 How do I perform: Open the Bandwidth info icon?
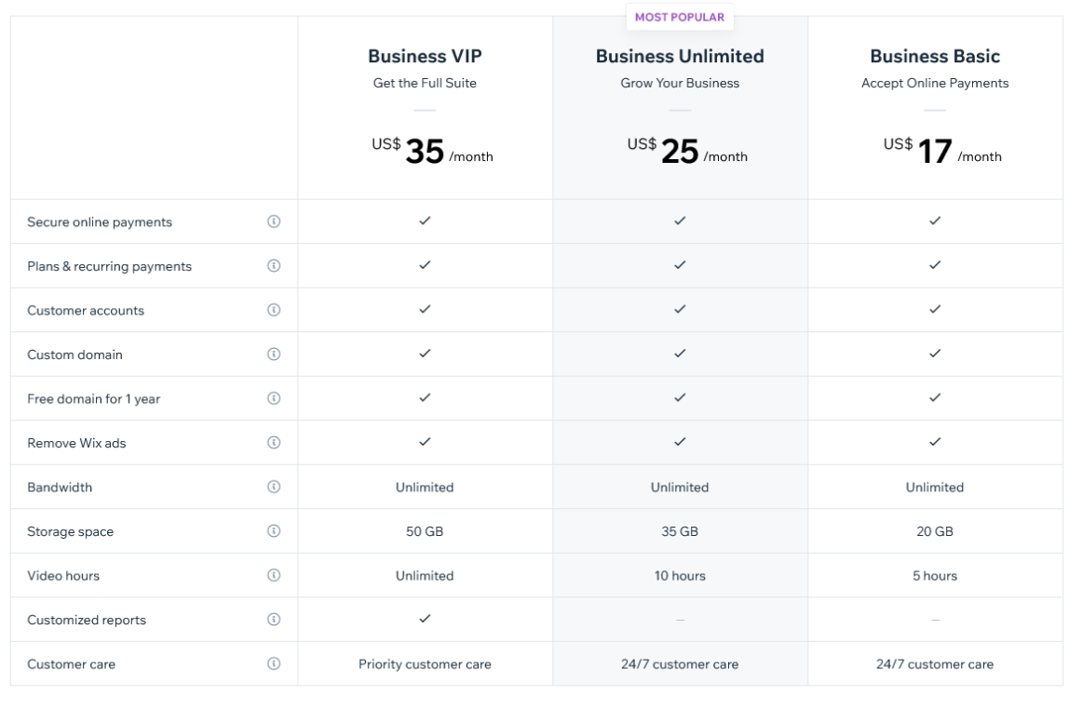tap(274, 487)
